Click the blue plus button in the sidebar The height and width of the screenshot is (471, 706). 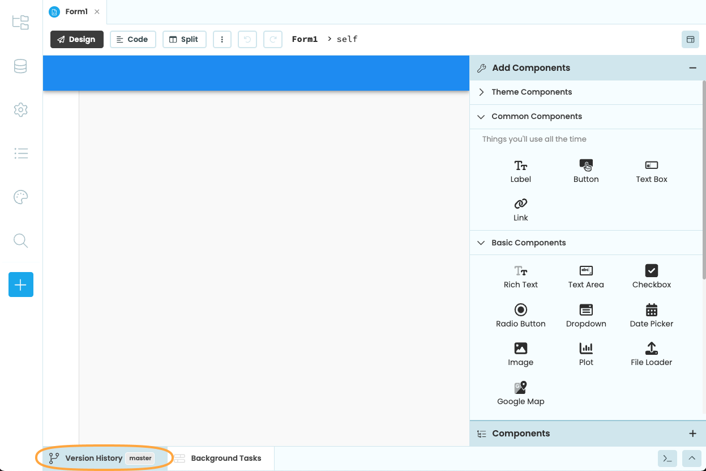coord(20,285)
